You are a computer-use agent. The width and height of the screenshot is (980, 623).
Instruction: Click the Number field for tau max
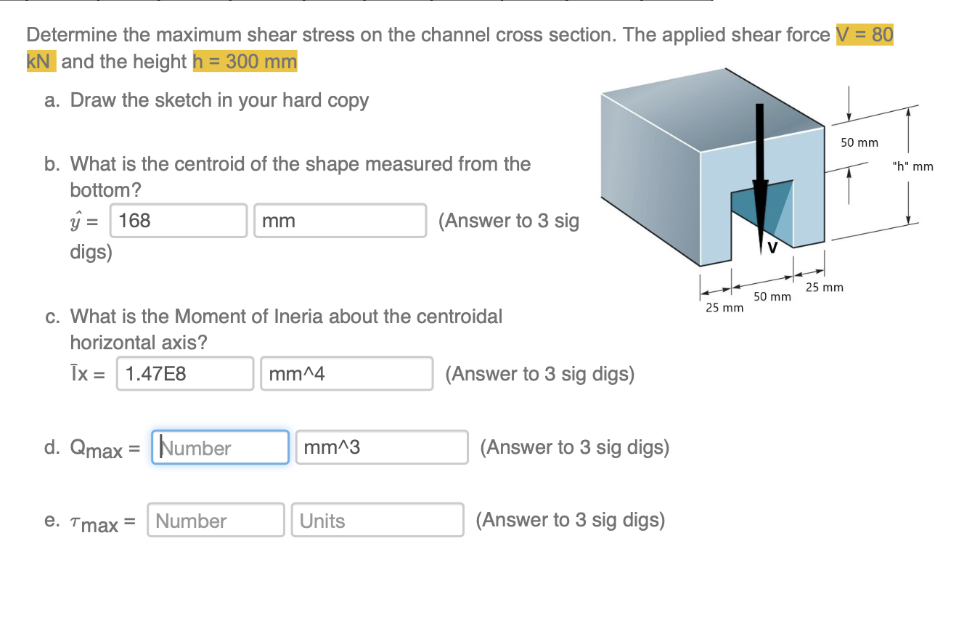(x=215, y=520)
